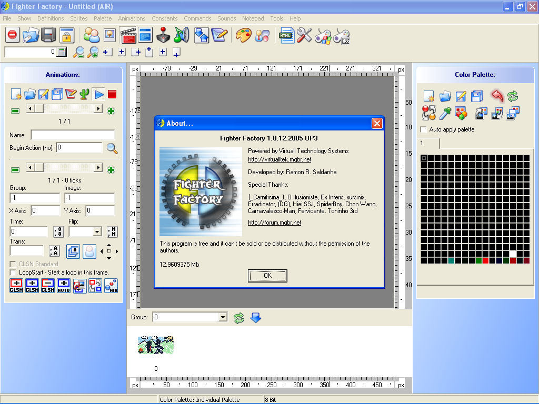This screenshot has width=539, height=404.
Task: Remove animation with upper green minus
Action: coord(15,111)
